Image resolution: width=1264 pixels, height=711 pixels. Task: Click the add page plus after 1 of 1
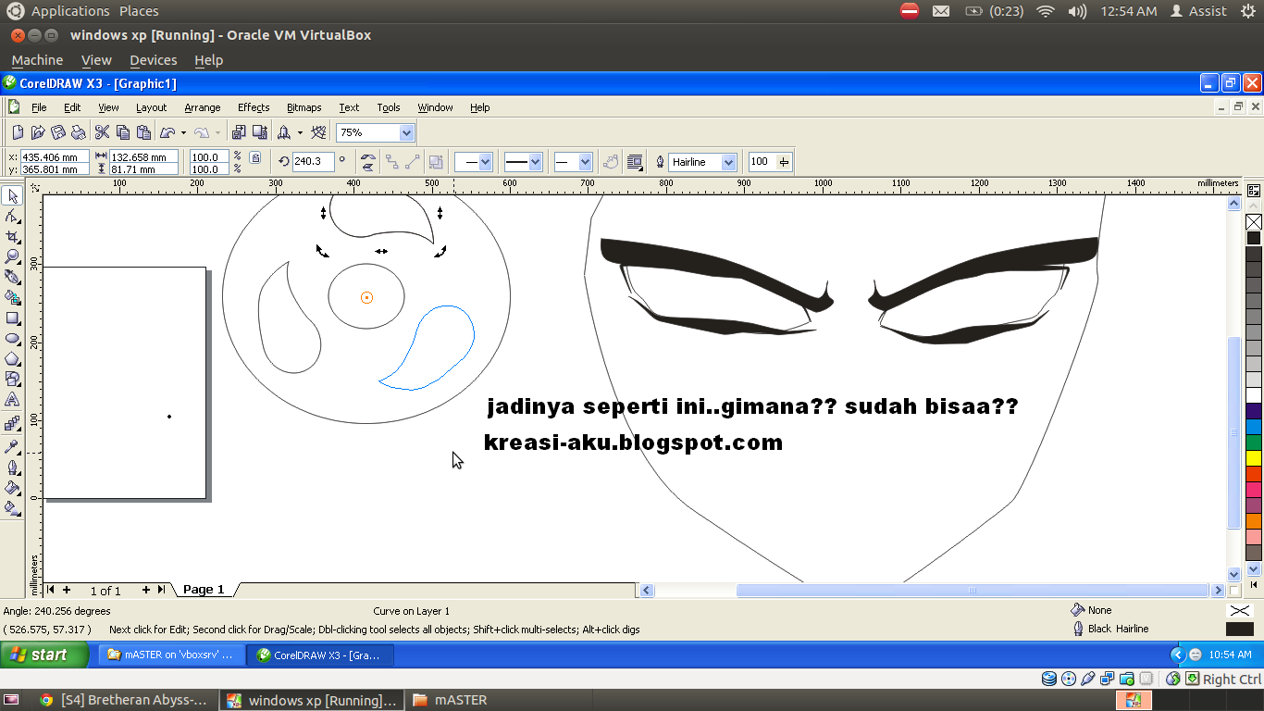[x=146, y=590]
